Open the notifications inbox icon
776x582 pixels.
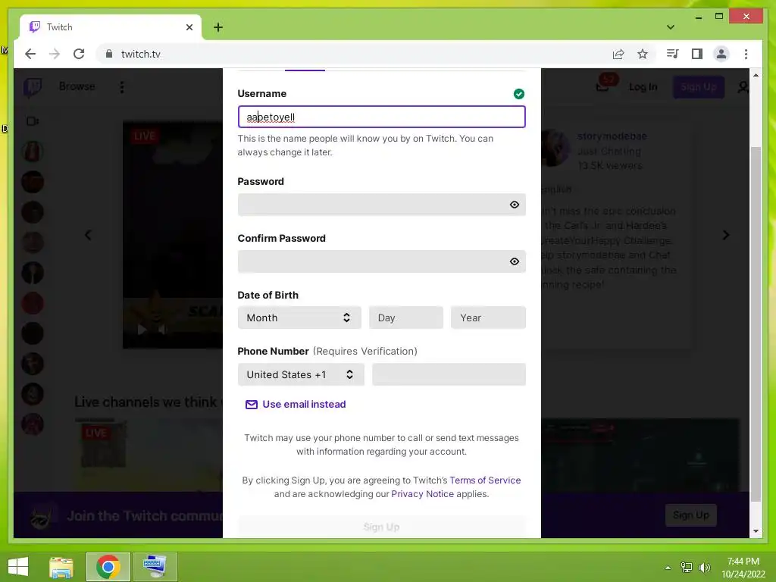point(602,88)
